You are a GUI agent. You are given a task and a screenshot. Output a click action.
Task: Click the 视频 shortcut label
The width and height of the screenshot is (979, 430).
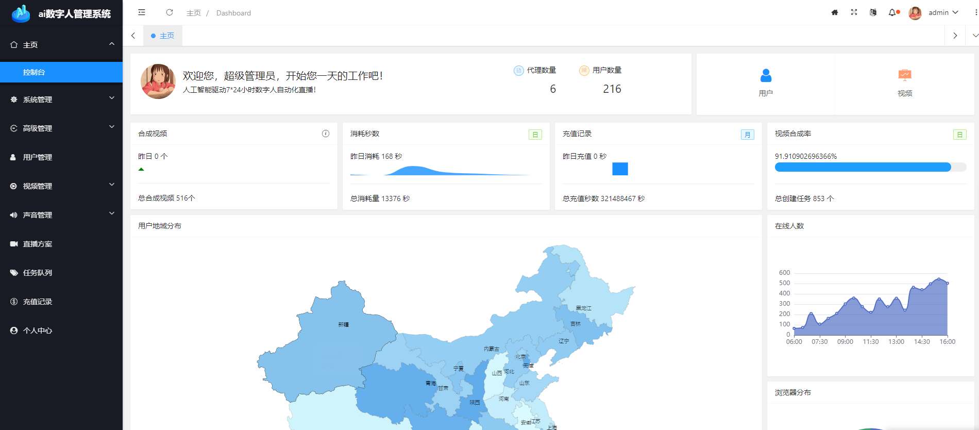(905, 93)
